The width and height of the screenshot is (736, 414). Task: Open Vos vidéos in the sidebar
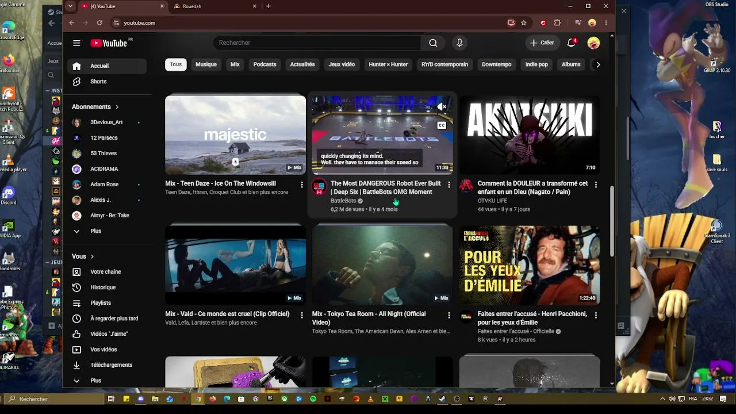108,350
